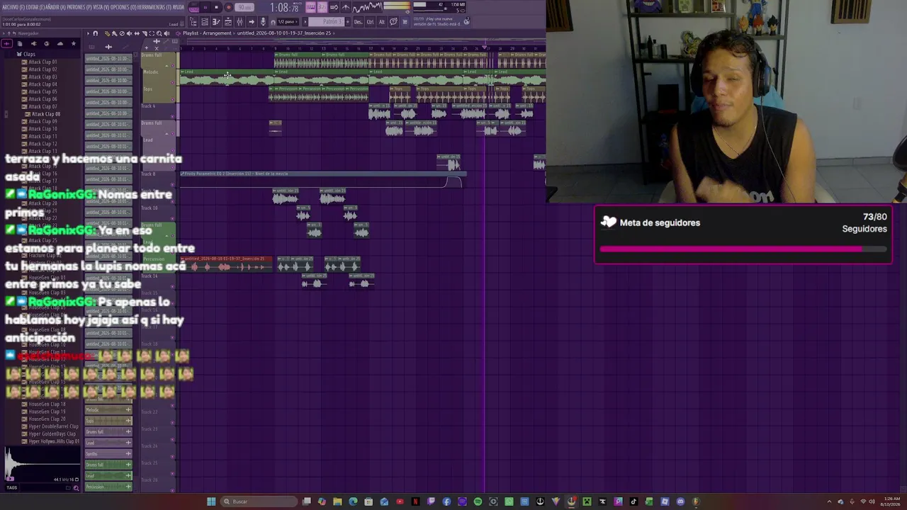Viewport: 907px width, 510px height.
Task: Select 'Attack Clap 04' sample
Action: pos(43,84)
